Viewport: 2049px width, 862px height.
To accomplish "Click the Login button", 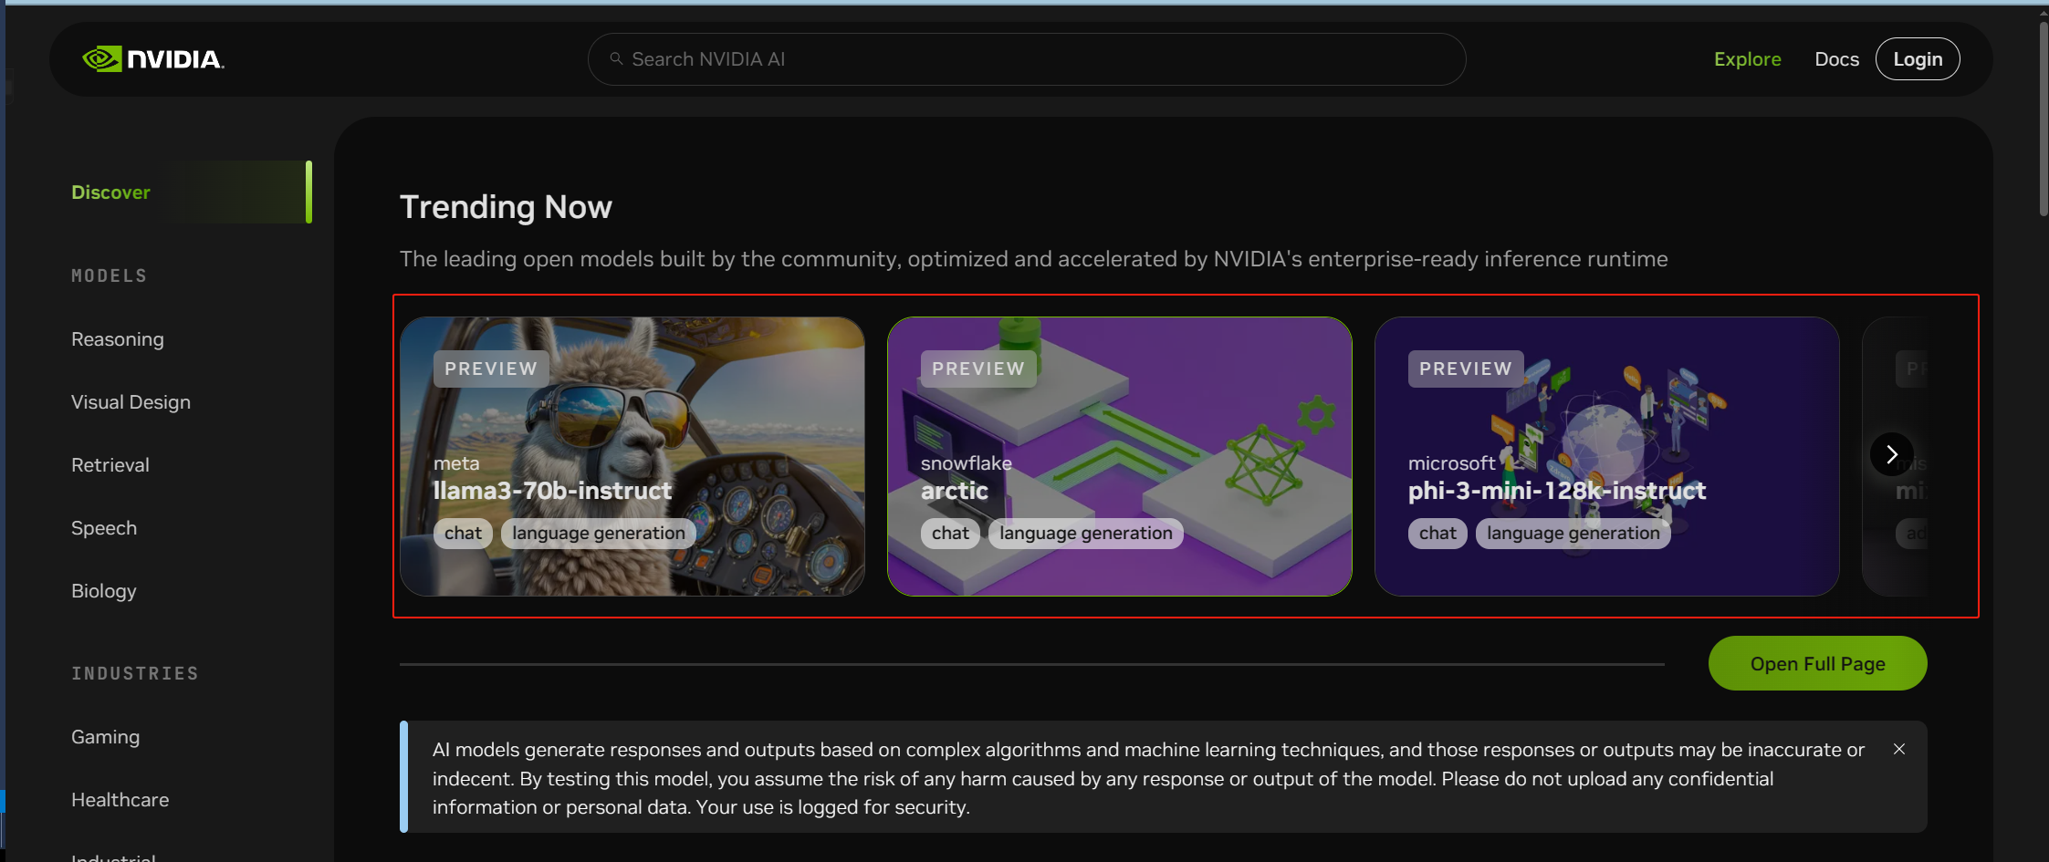I will (1918, 59).
